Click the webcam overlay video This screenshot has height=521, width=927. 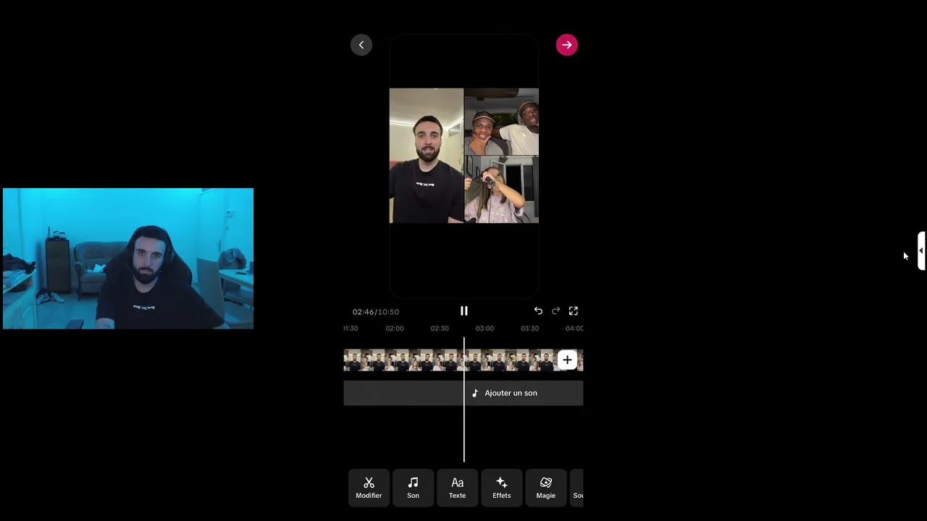(x=128, y=258)
